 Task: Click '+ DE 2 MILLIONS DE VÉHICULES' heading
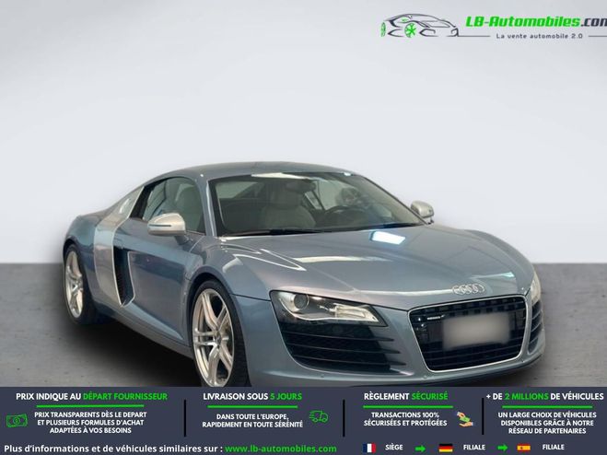545,397
